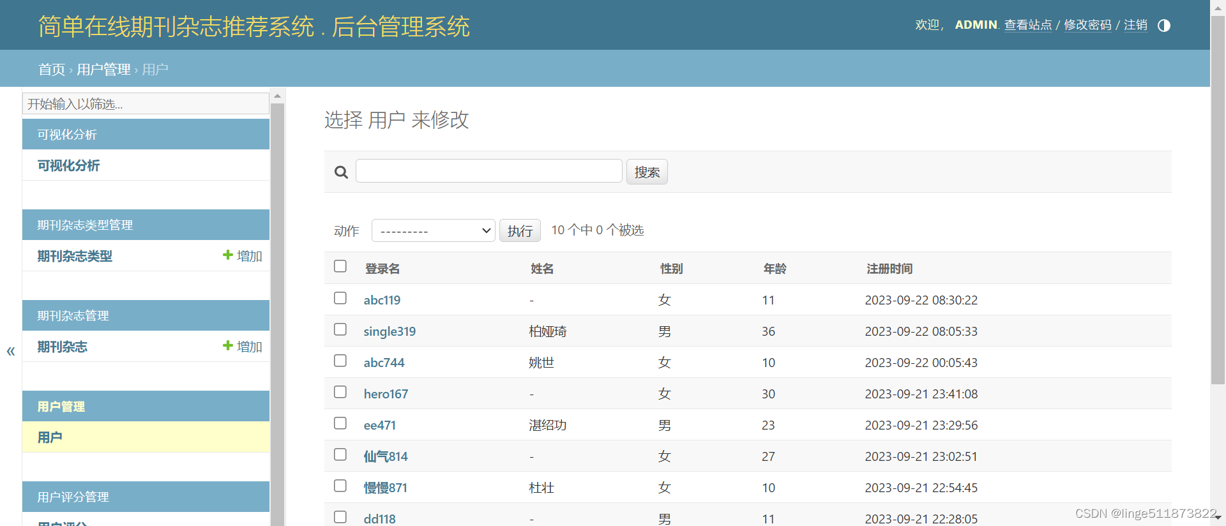Check the box for user ee471
Viewport: 1226px width, 526px height.
click(340, 423)
